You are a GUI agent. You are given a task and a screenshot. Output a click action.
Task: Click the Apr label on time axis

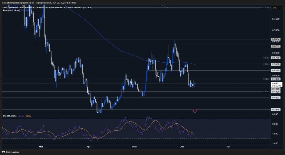click(x=89, y=146)
